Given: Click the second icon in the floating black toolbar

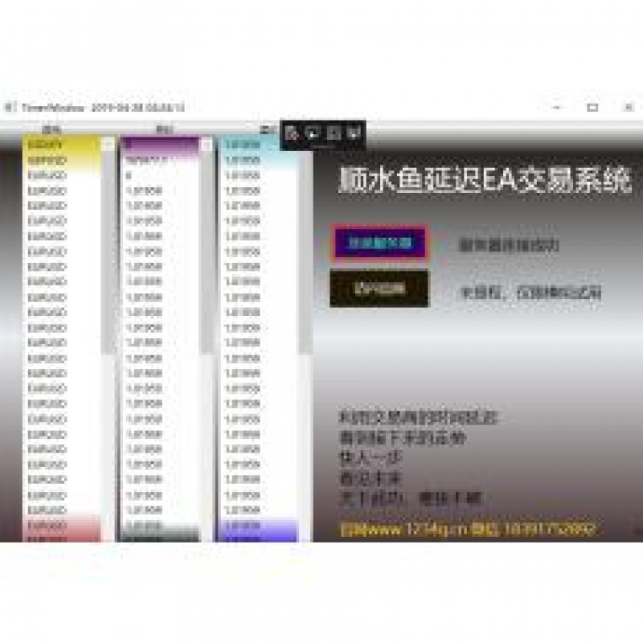Looking at the screenshot, I should pos(313,133).
